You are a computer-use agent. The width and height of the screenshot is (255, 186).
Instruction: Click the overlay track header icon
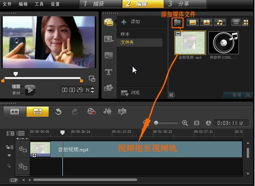click(23, 166)
